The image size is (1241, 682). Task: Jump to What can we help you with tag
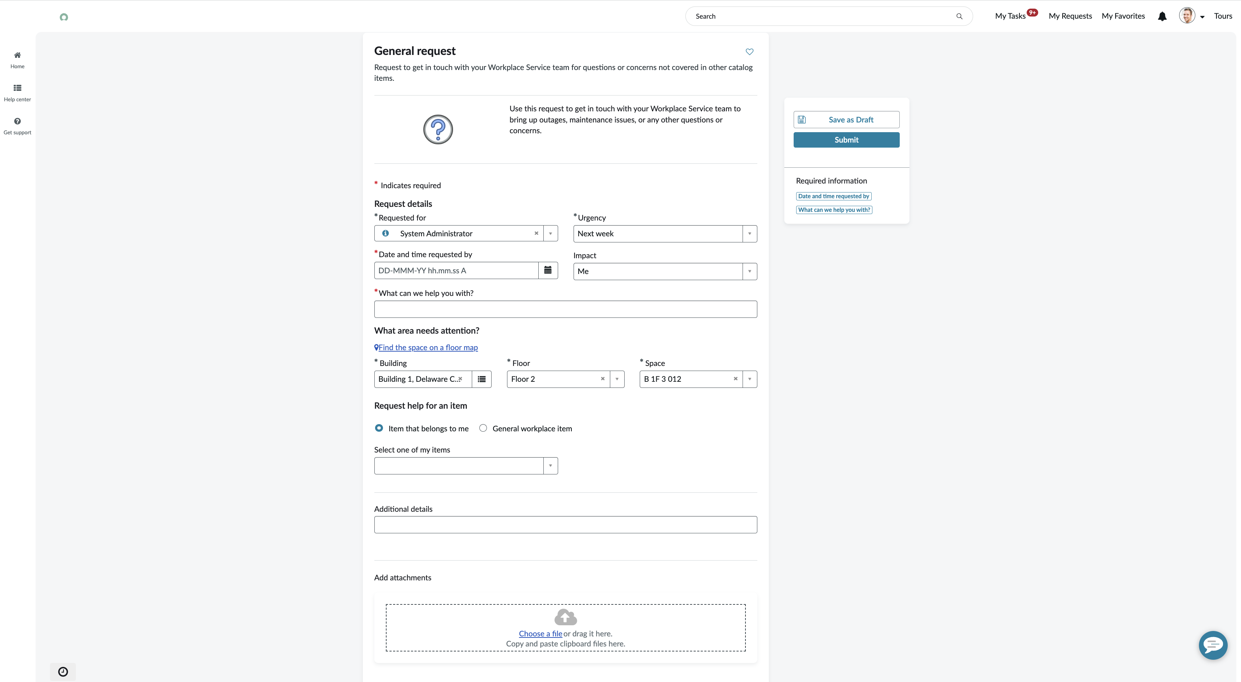(x=834, y=210)
